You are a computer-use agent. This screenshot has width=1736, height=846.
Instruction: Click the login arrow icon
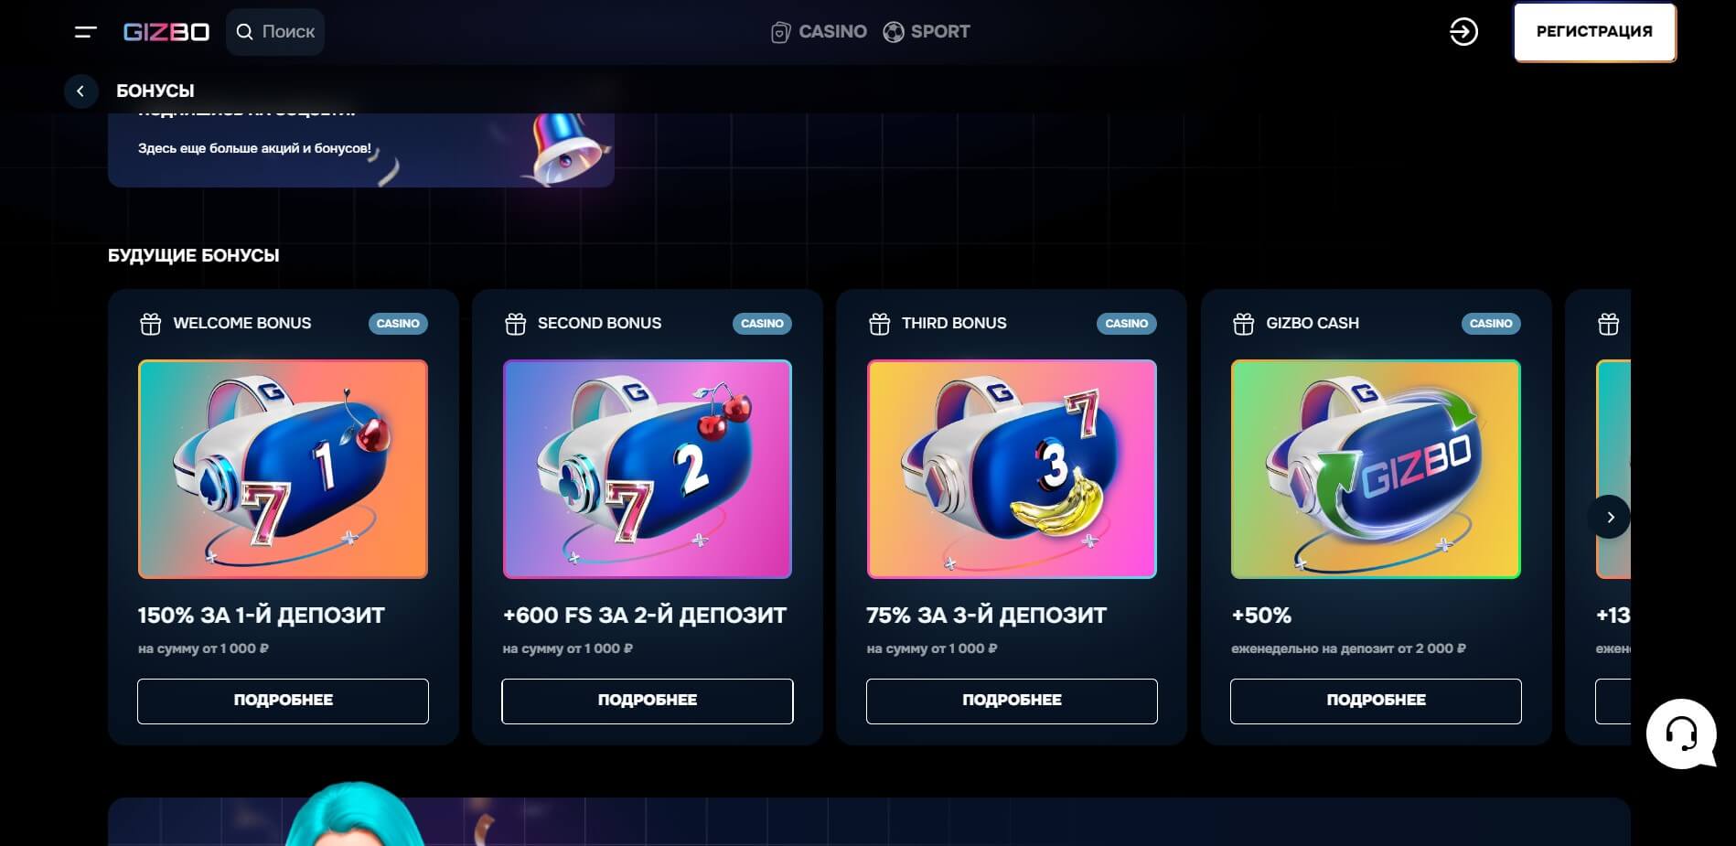pyautogui.click(x=1463, y=32)
